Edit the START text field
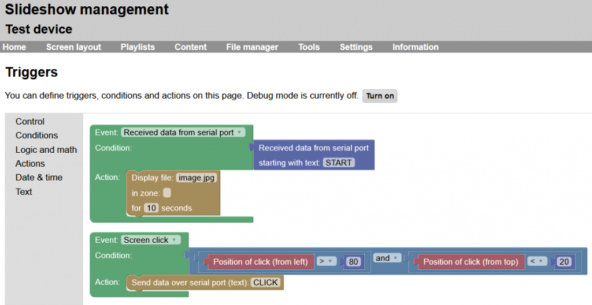This screenshot has width=592, height=305. point(338,163)
